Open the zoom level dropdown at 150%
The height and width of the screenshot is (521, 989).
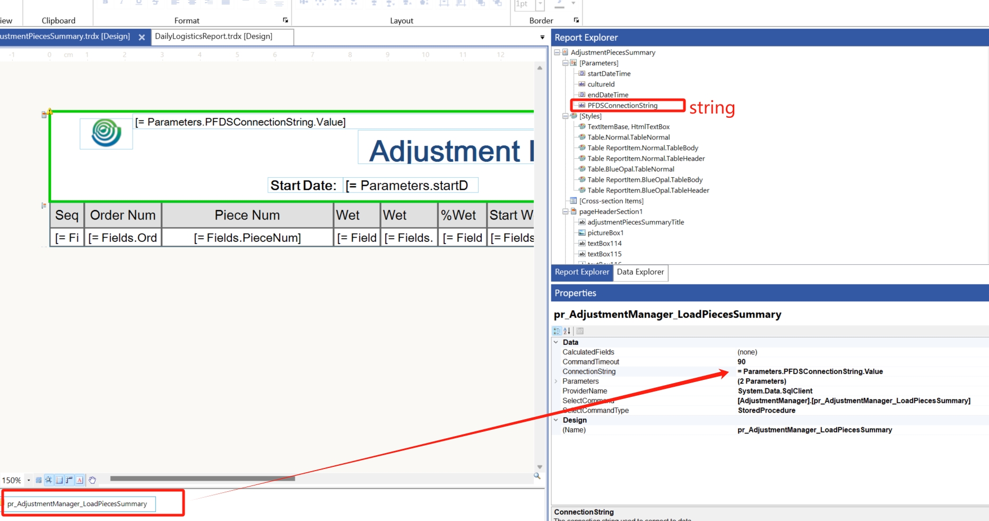(29, 480)
